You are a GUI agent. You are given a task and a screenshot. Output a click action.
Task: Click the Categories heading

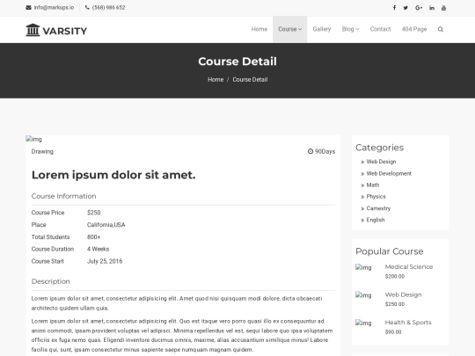click(380, 148)
